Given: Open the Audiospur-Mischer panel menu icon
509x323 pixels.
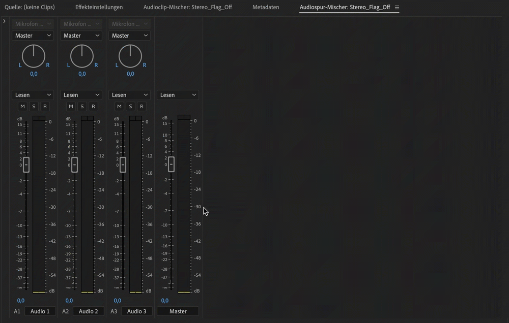Looking at the screenshot, I should click(397, 8).
